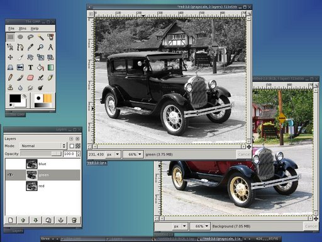322x242 pixels.
Task: Click the black foreground color swatch
Action: [x=14, y=98]
